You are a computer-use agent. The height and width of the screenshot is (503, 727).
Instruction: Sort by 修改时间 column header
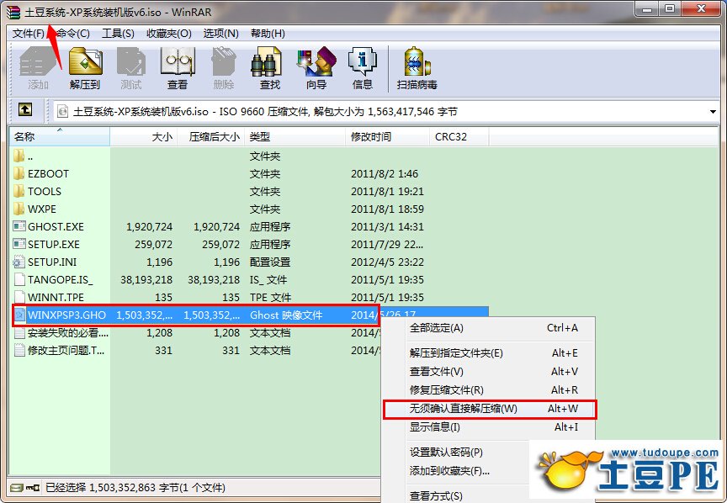pyautogui.click(x=387, y=137)
